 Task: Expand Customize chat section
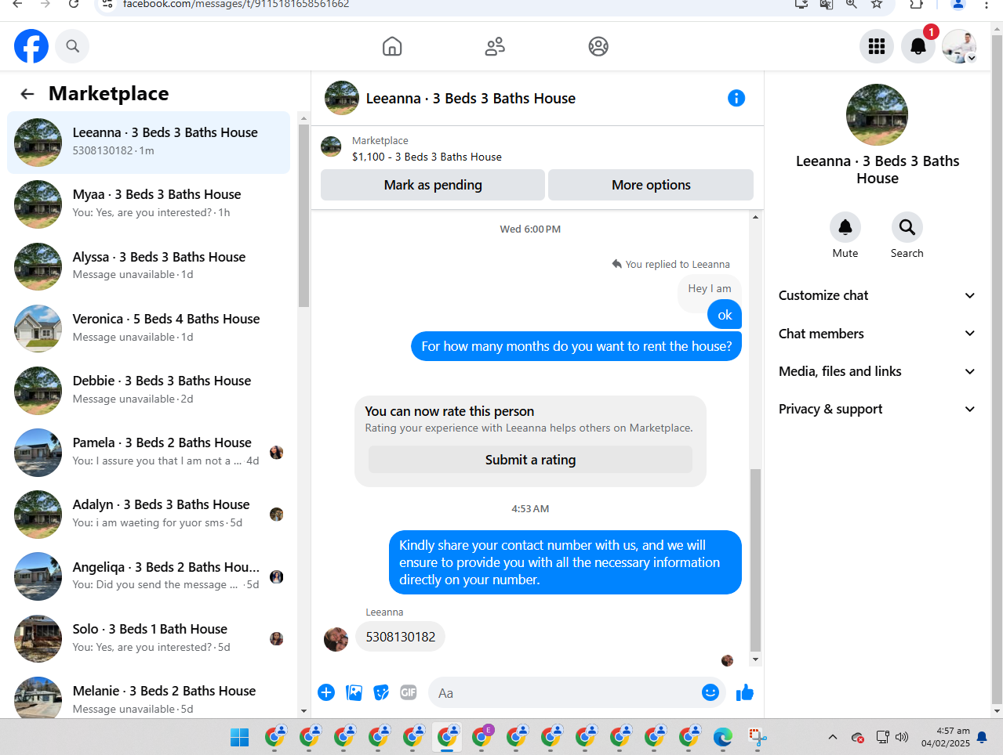[877, 295]
